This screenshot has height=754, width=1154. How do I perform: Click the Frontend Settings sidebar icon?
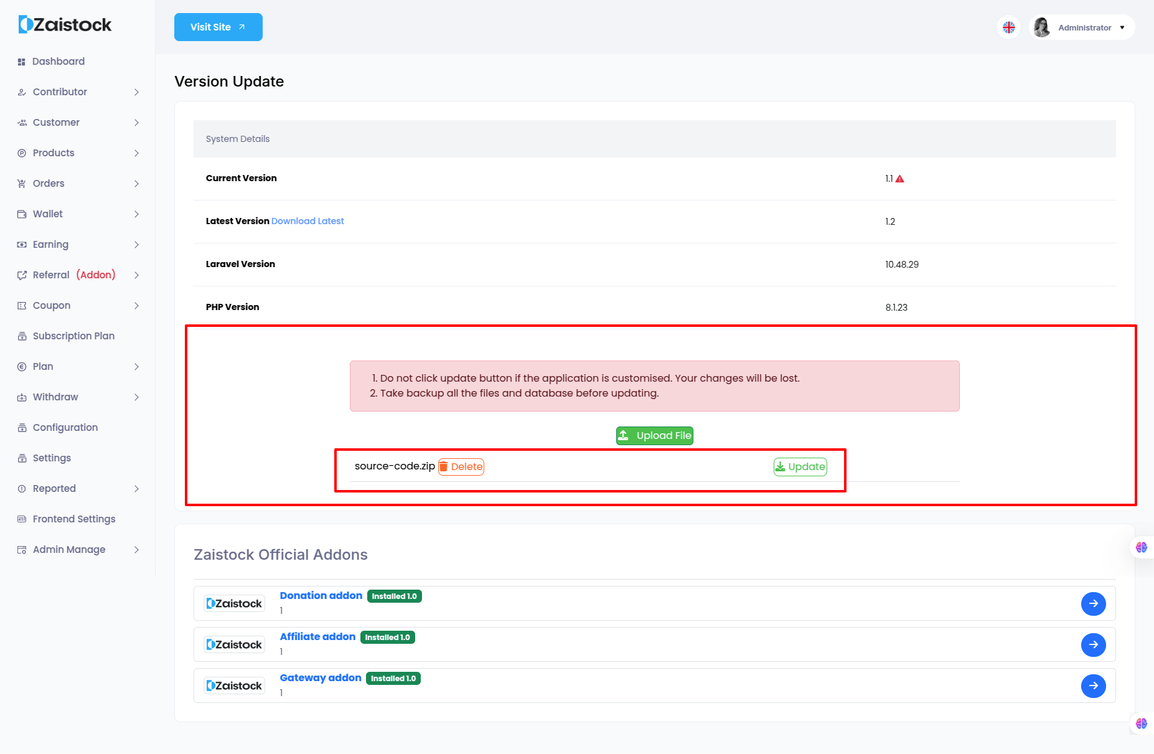click(x=22, y=519)
